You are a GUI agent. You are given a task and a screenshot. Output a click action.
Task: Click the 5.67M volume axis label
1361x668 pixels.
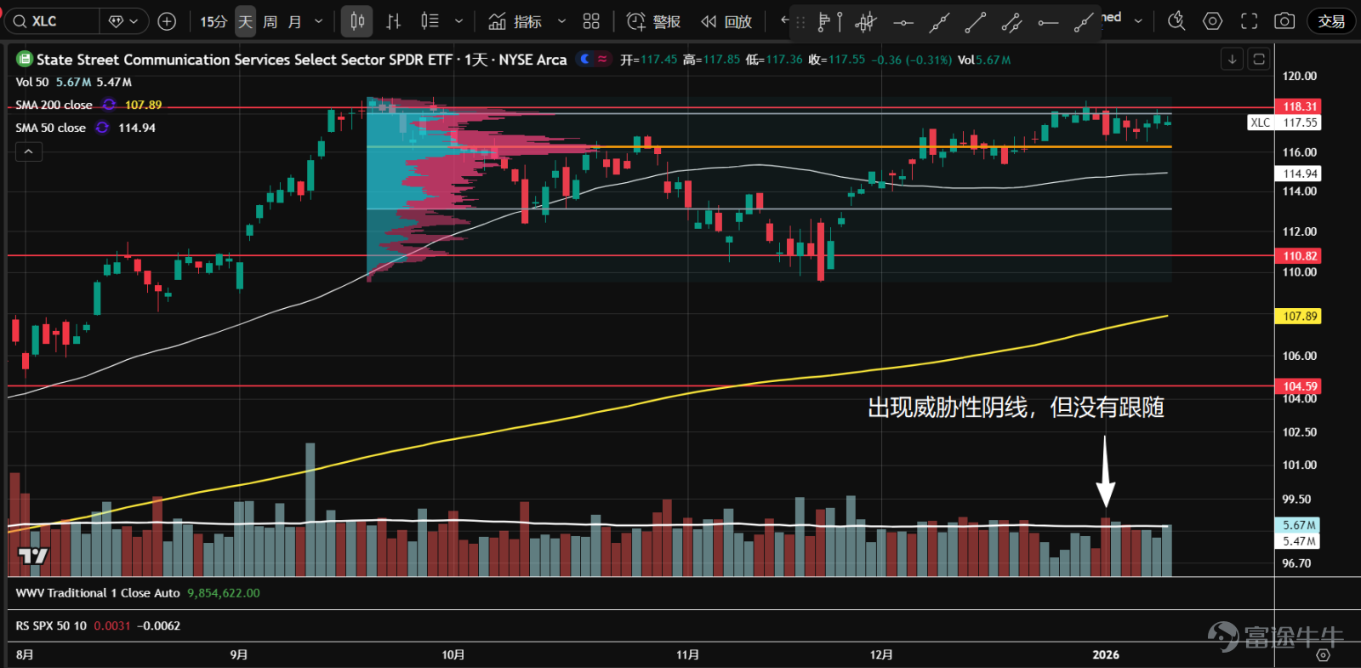(1299, 526)
